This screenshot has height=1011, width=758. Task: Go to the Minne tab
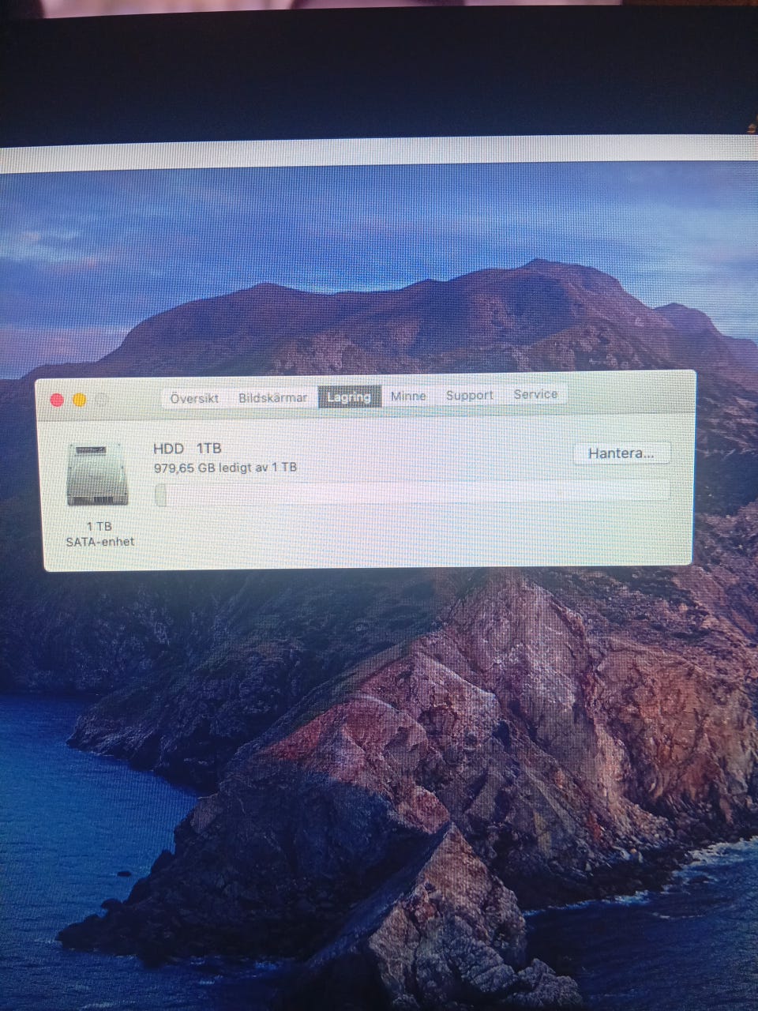[x=408, y=396]
